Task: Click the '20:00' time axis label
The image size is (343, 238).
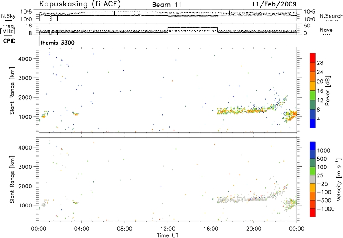Action: 254,229
